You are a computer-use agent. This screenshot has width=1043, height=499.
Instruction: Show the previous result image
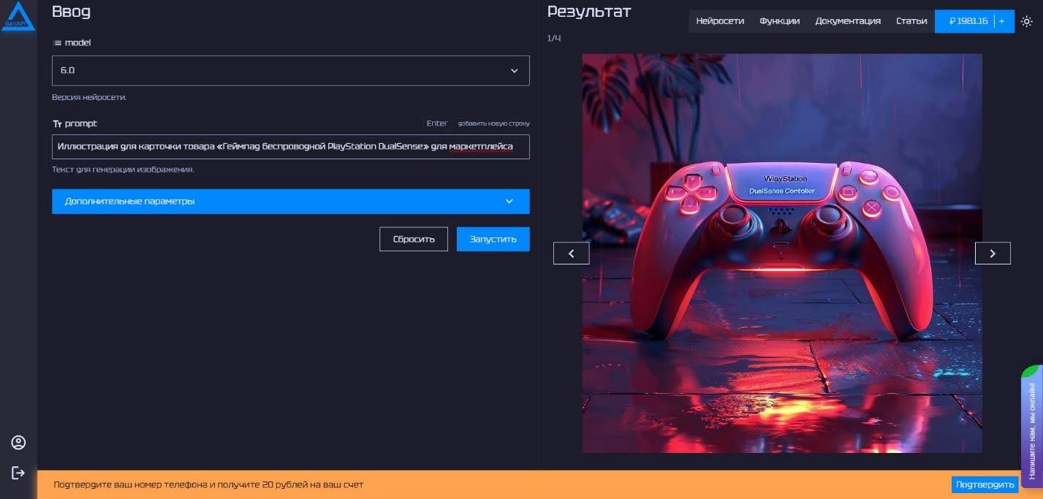(x=572, y=254)
